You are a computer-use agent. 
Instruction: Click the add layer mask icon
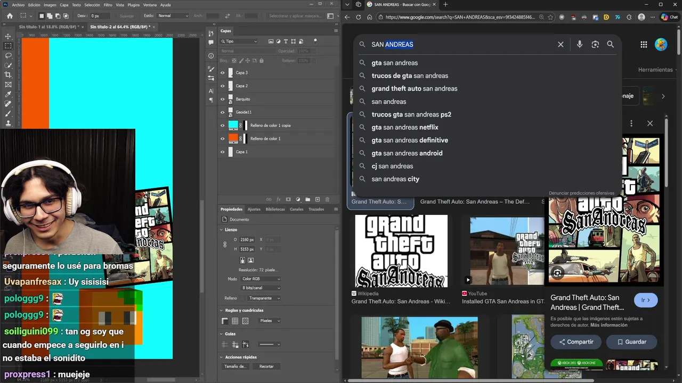coord(288,199)
